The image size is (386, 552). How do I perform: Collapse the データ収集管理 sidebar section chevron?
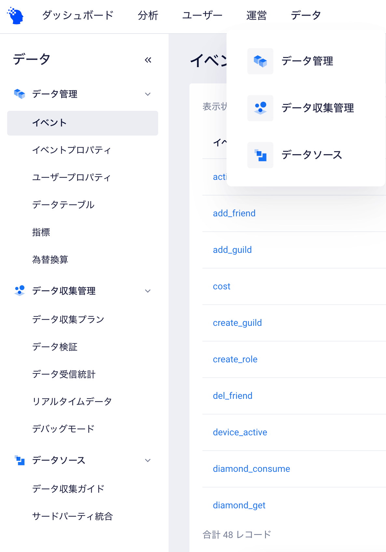pos(148,291)
